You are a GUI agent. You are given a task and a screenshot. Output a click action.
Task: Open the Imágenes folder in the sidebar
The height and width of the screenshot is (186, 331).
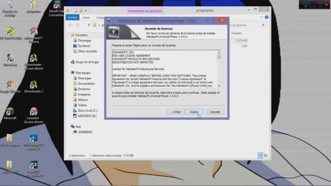click(x=84, y=94)
